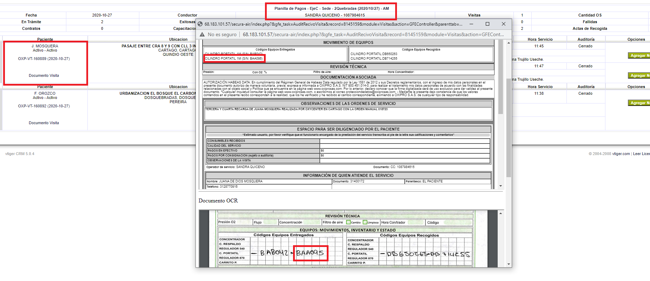Click 'SANDRA QUICENO - 1087984615' header text
The height and width of the screenshot is (281, 650).
(x=335, y=15)
